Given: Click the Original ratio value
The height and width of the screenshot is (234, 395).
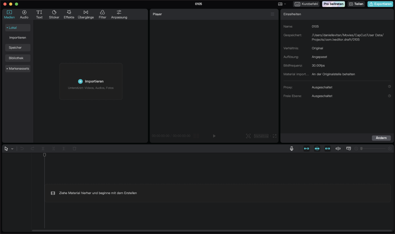Looking at the screenshot, I should [x=317, y=48].
